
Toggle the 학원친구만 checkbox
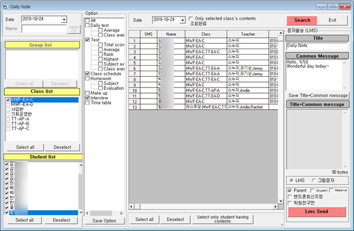[x=290, y=203]
